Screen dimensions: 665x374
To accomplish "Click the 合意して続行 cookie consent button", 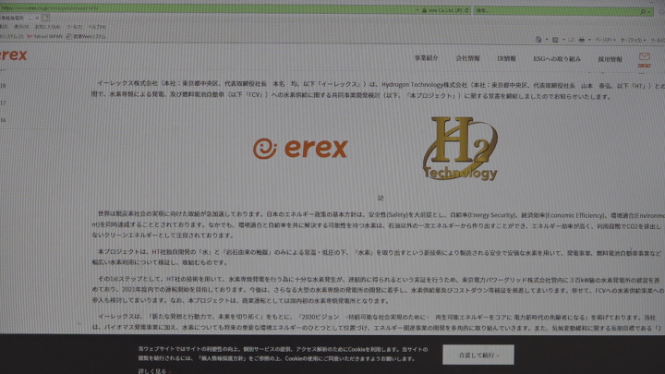I will coord(478,355).
